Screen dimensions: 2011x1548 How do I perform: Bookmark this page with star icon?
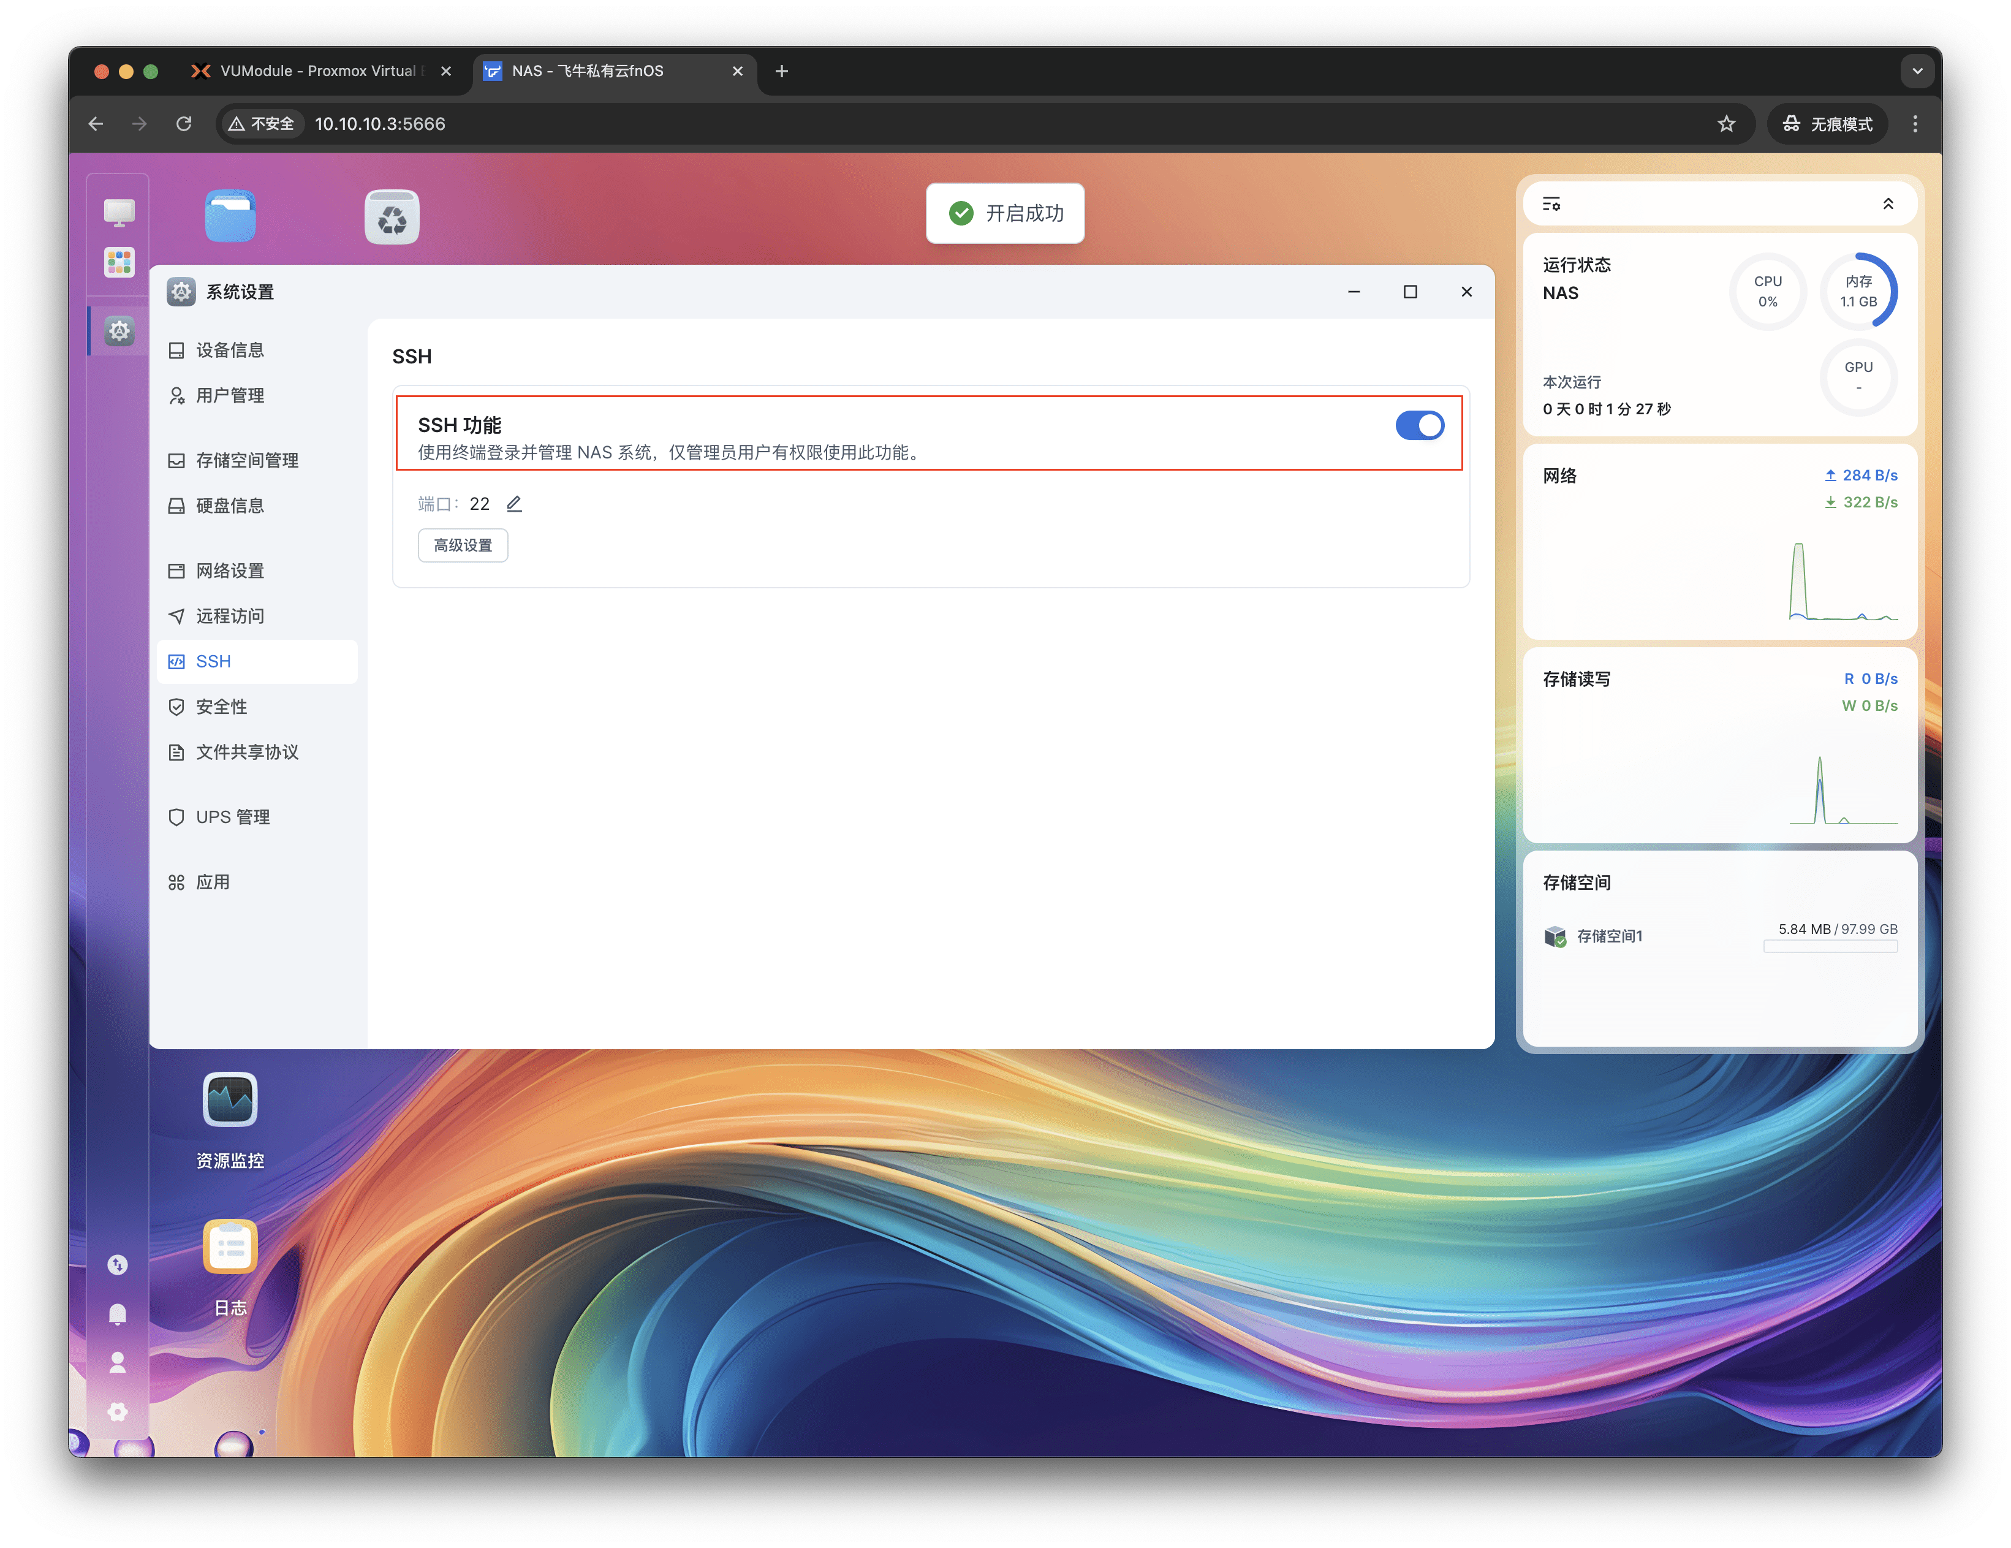pyautogui.click(x=1727, y=123)
